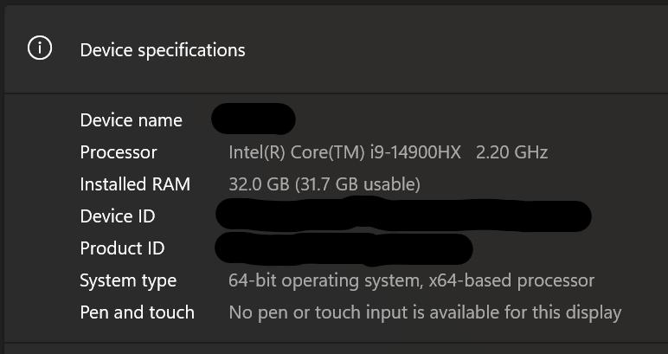Select the Pen and touch label

coord(138,312)
